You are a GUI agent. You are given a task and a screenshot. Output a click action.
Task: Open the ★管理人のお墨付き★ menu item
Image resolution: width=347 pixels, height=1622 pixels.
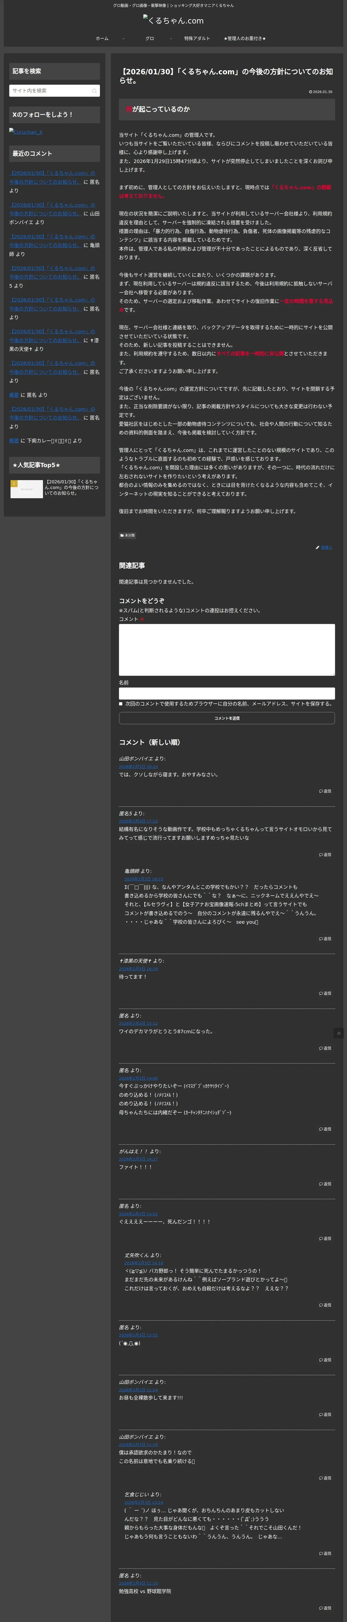(245, 38)
